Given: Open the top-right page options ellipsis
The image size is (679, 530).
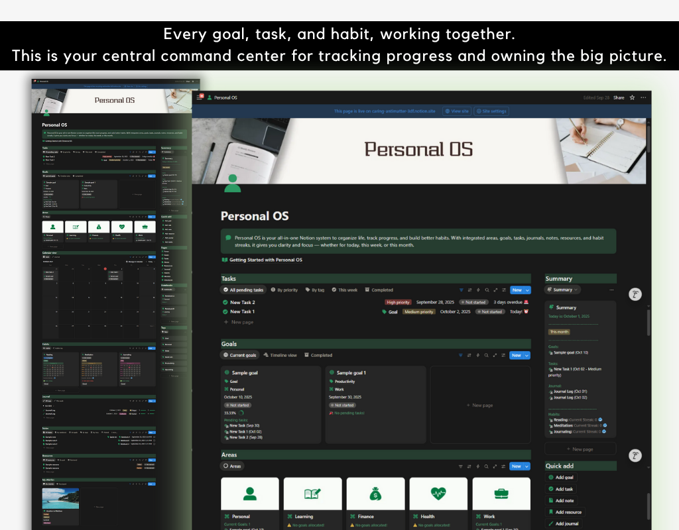Looking at the screenshot, I should [x=643, y=98].
